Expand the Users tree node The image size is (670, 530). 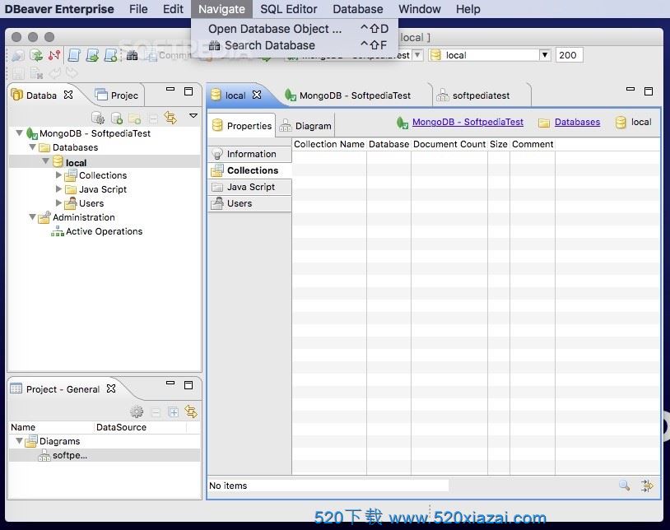pyautogui.click(x=58, y=202)
